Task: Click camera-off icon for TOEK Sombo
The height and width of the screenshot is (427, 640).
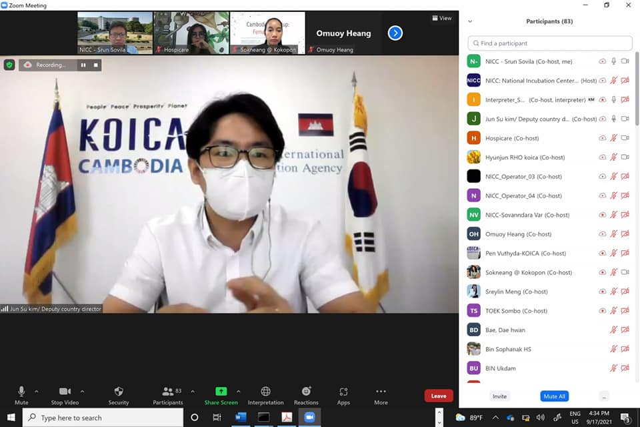Action: pyautogui.click(x=625, y=310)
